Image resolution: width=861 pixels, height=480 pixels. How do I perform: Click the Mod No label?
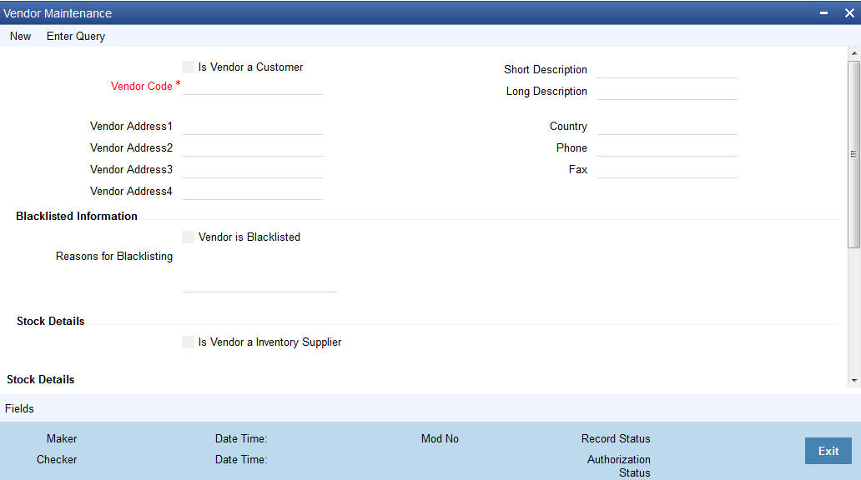[x=440, y=439]
